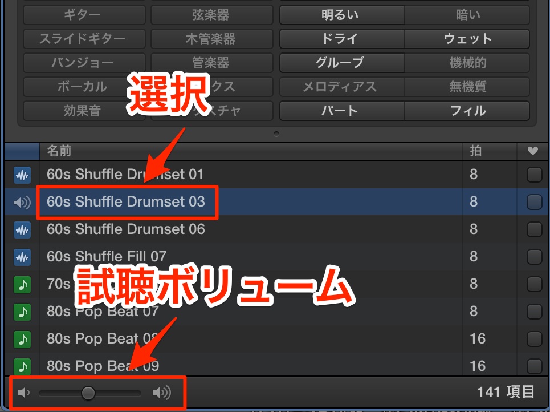550x412 pixels.
Task: Click waveform icon of 60s Shuffle Fill 07
Action: point(22,257)
